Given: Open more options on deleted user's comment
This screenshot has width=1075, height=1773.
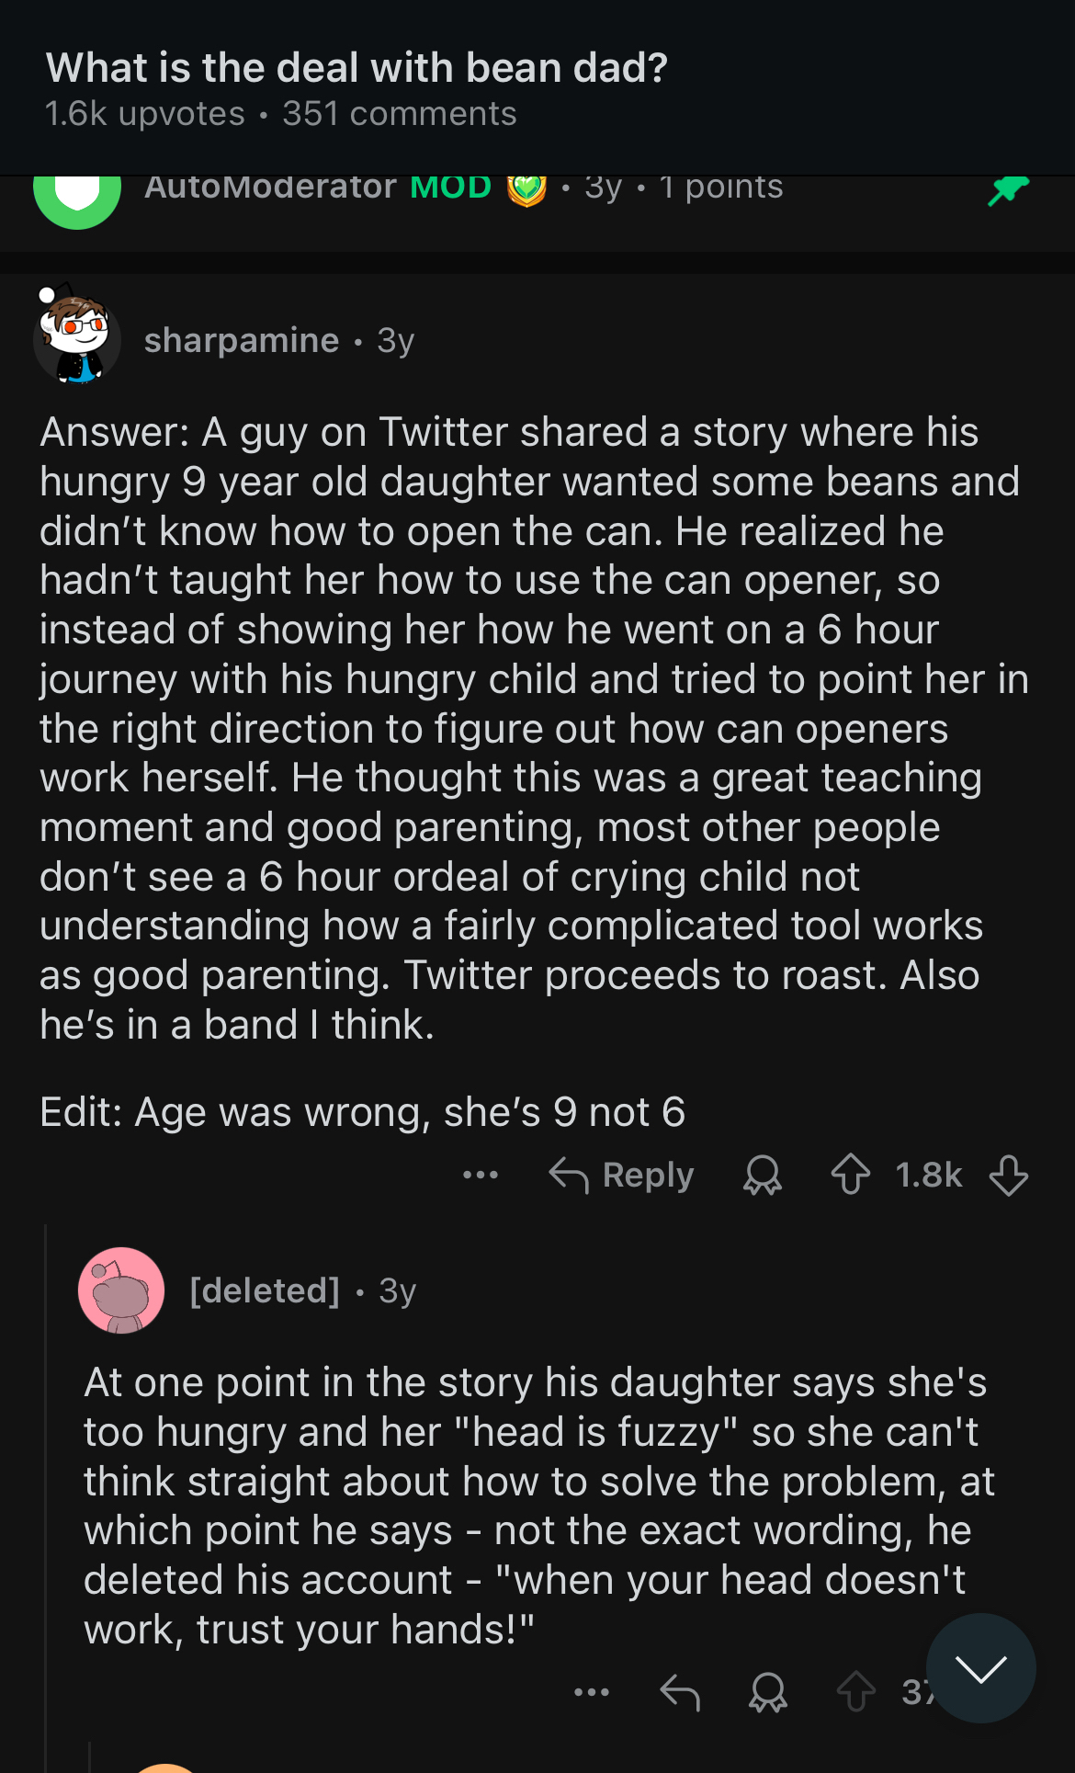Looking at the screenshot, I should coord(591,1692).
